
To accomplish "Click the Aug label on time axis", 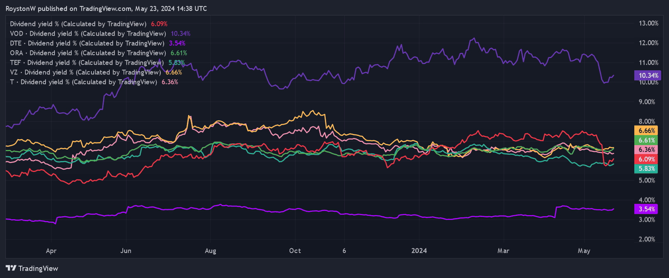I will tap(210, 250).
